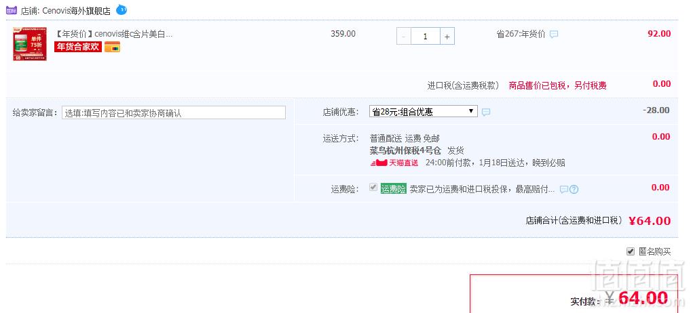Click the question mark help icon for 运费险
Screen dimensions: 691x313
pos(574,190)
